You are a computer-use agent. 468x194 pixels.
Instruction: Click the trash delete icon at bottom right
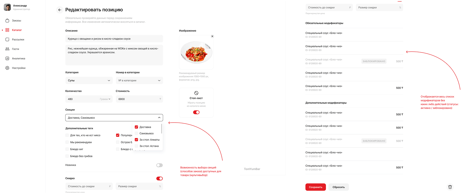click(x=450, y=187)
